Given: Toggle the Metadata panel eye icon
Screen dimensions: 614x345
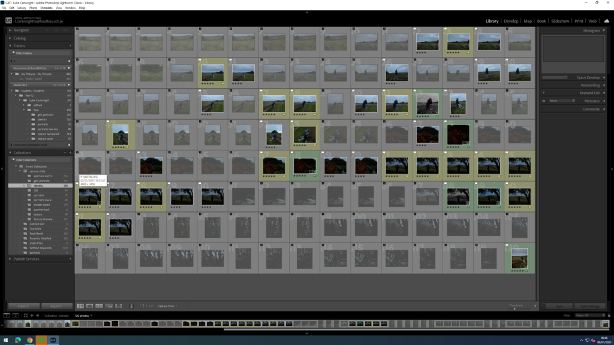Looking at the screenshot, I should [x=543, y=101].
